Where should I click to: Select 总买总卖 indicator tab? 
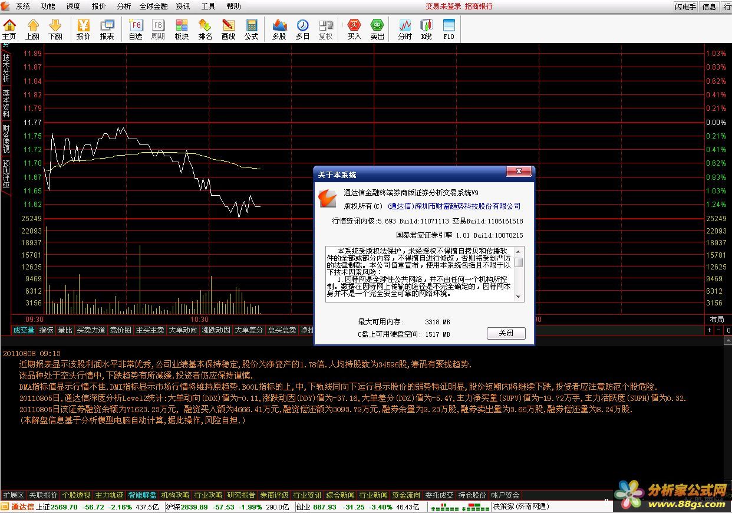point(282,330)
